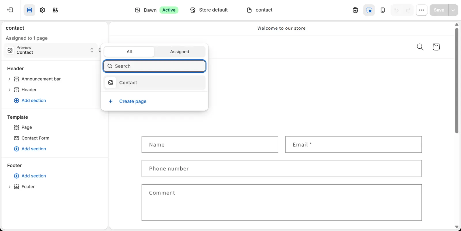Switch to the All tab
461x231 pixels.
(129, 52)
